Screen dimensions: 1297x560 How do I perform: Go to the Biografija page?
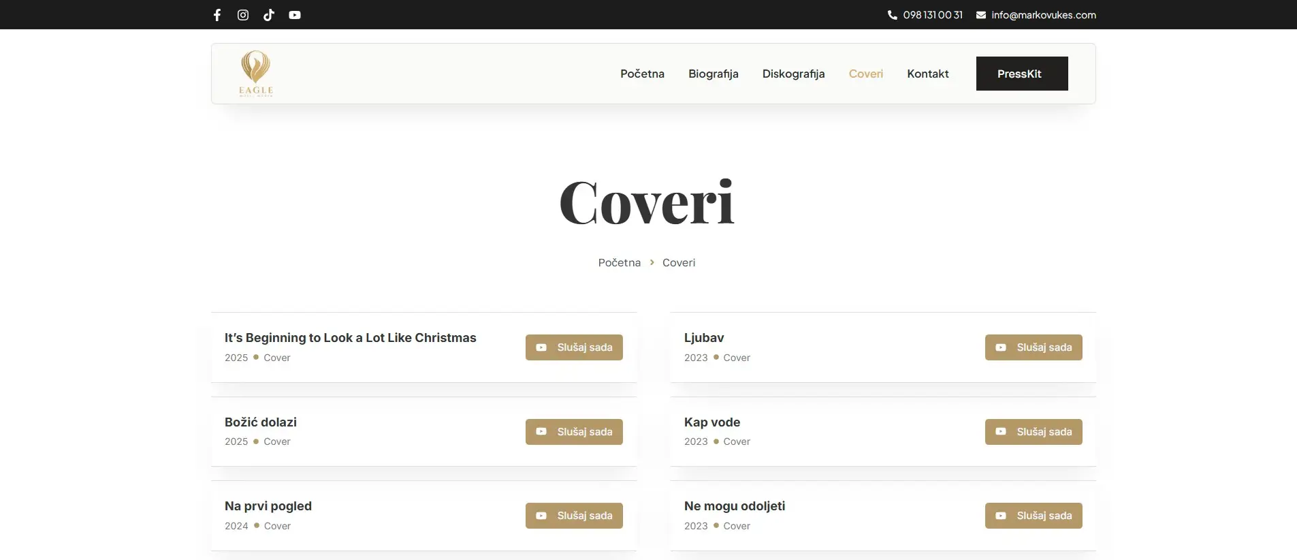(713, 74)
